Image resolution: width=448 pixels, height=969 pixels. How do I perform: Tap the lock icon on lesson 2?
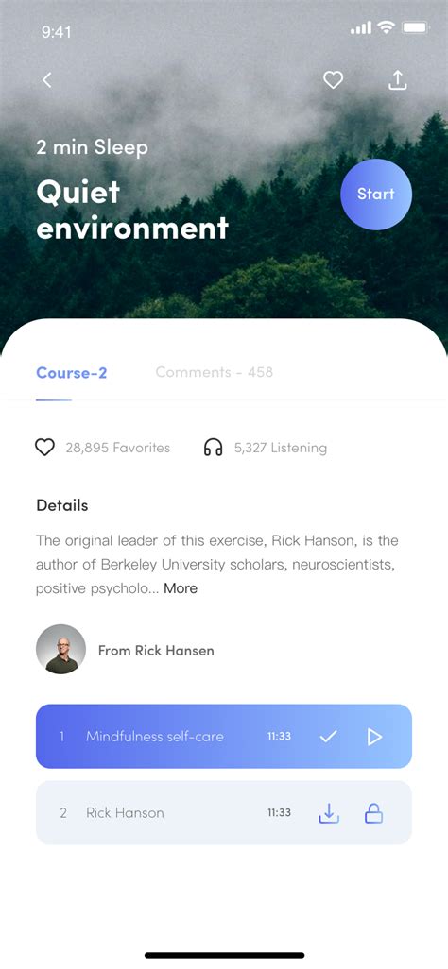point(373,812)
